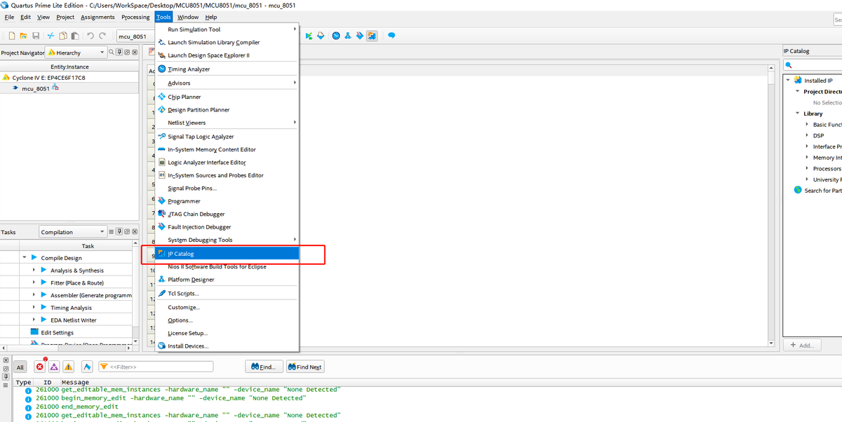Screen dimensions: 842x422
Task: Open the JTAG Chain Debugger entry
Action: coord(227,214)
